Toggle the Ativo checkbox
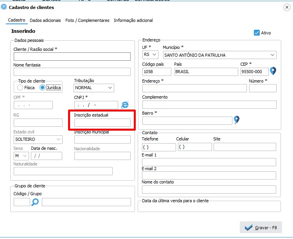This screenshot has width=293, height=239. point(257,33)
